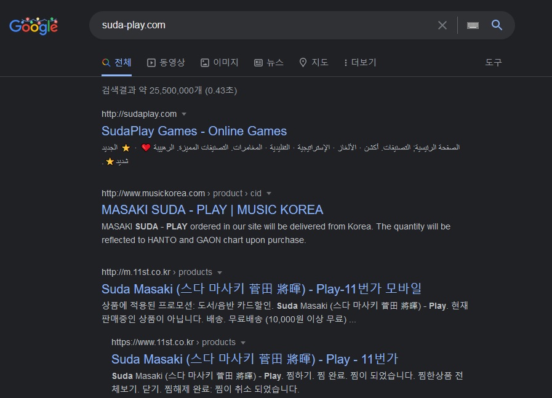Expand arrow next to http://sudaplay.com

[x=184, y=114]
